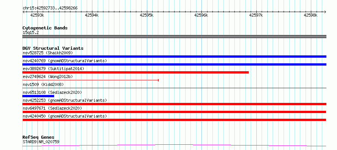
Task: Click the left arrowhead of the ruler
Action: point(23,12)
